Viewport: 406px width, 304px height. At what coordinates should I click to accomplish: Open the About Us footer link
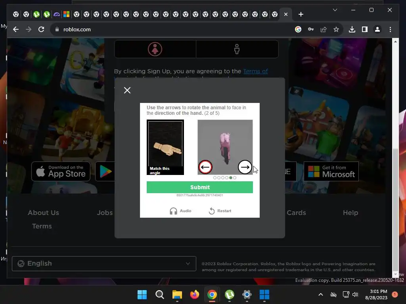(44, 213)
